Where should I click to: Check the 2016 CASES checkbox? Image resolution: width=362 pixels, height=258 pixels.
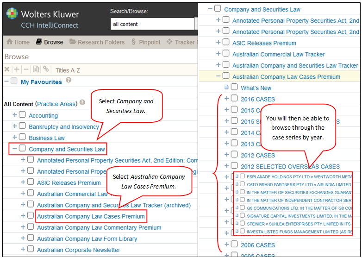pos(234,98)
